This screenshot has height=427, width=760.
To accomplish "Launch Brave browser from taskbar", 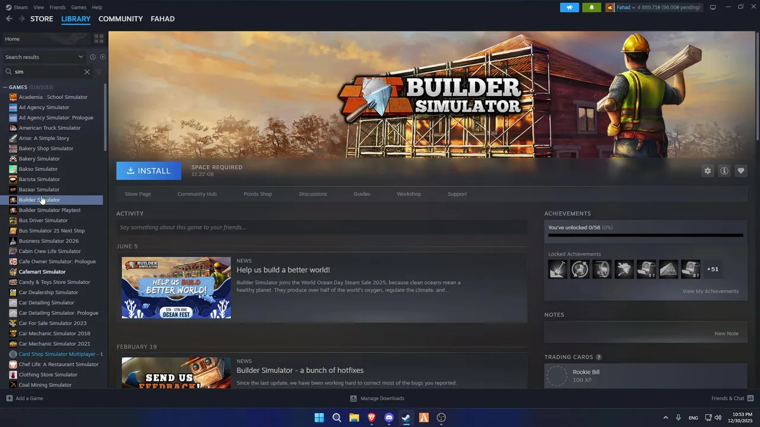I will coord(372,418).
